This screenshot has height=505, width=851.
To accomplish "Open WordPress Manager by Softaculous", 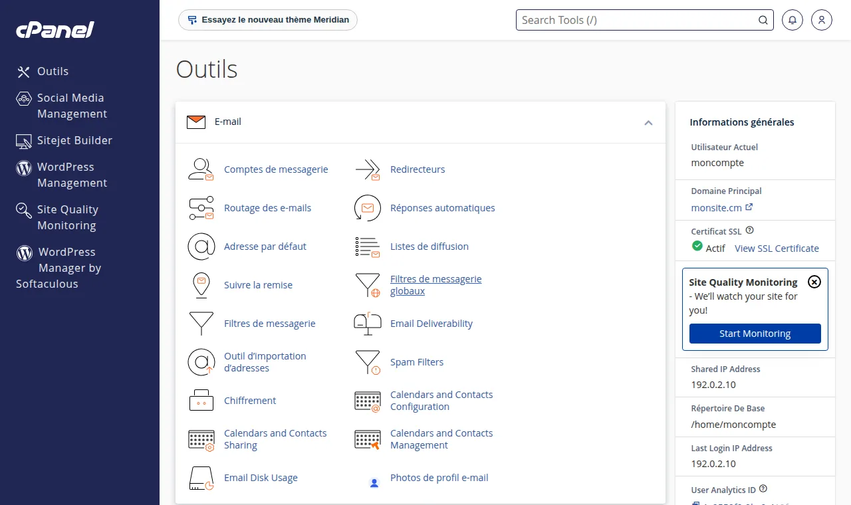I will pyautogui.click(x=59, y=268).
